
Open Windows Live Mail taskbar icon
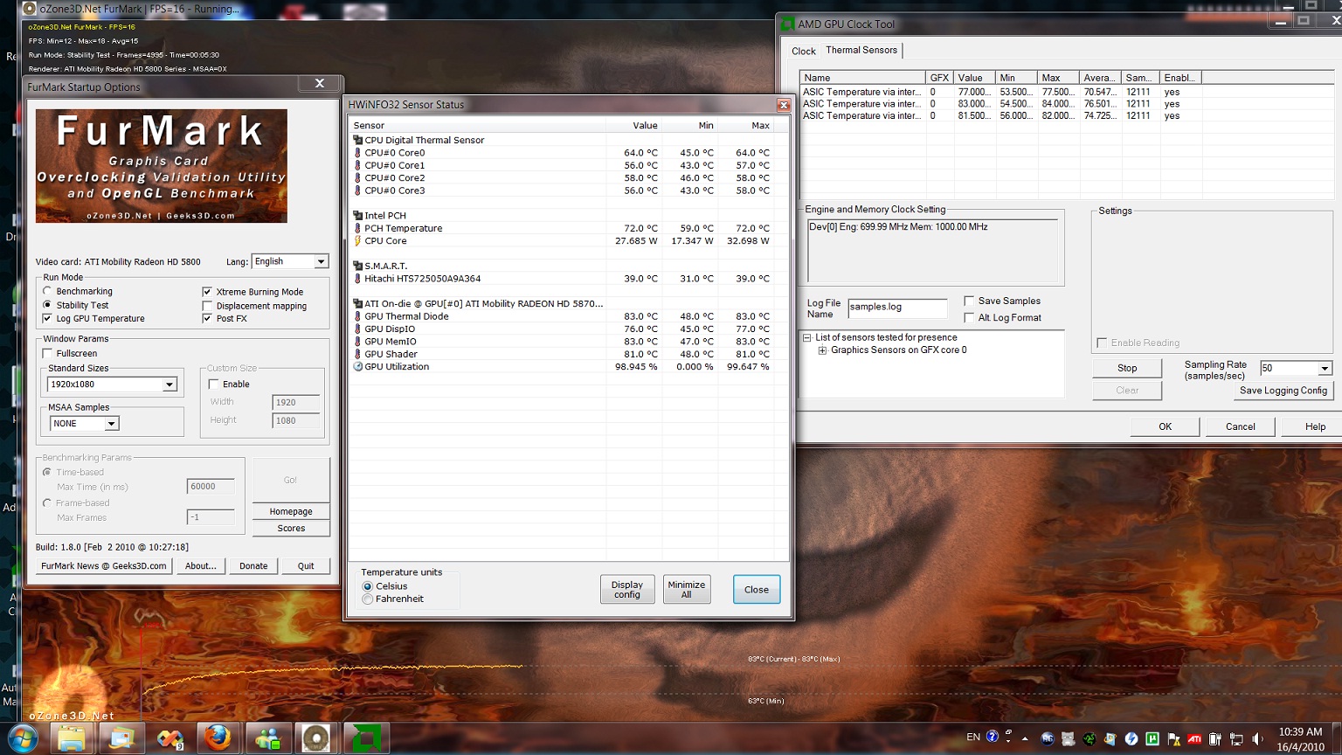tap(121, 739)
